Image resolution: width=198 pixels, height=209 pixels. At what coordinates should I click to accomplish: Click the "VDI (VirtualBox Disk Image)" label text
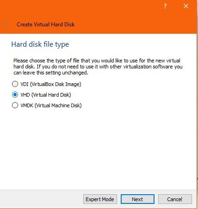[x=51, y=84]
